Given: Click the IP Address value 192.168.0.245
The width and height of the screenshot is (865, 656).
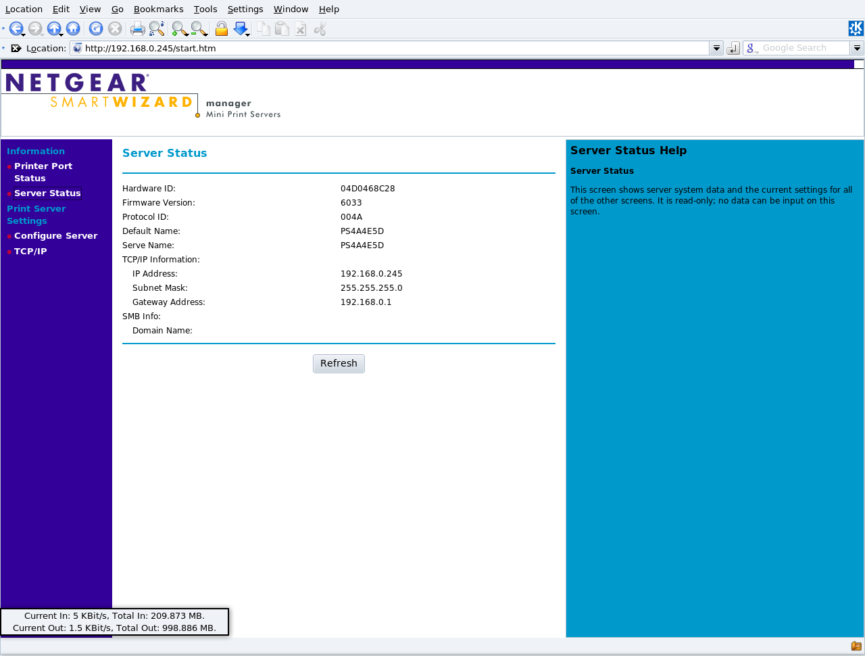Looking at the screenshot, I should [x=371, y=274].
